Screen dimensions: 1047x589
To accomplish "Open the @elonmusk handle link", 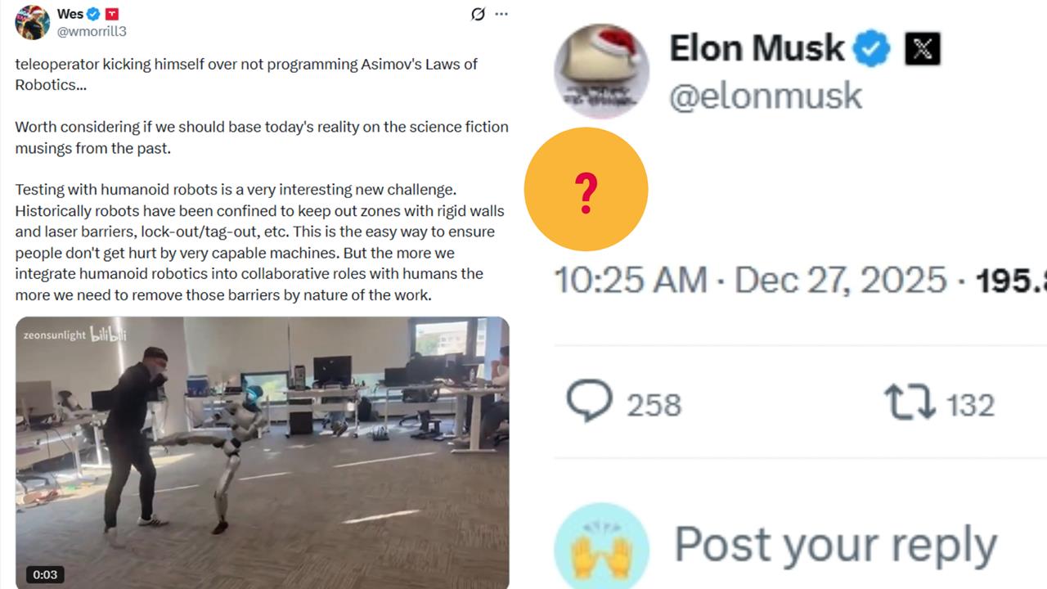I will click(x=766, y=96).
